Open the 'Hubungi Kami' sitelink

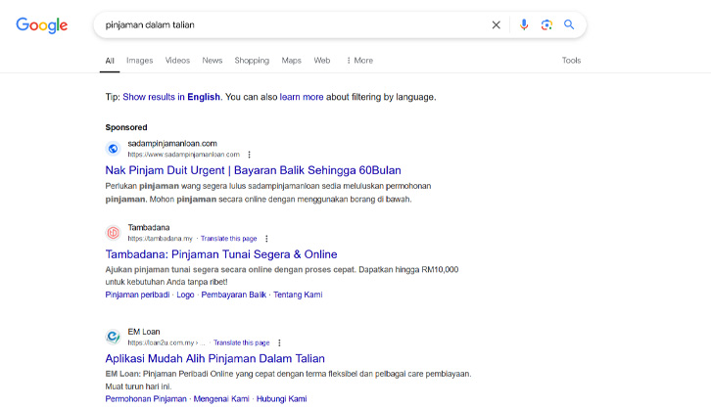[282, 399]
